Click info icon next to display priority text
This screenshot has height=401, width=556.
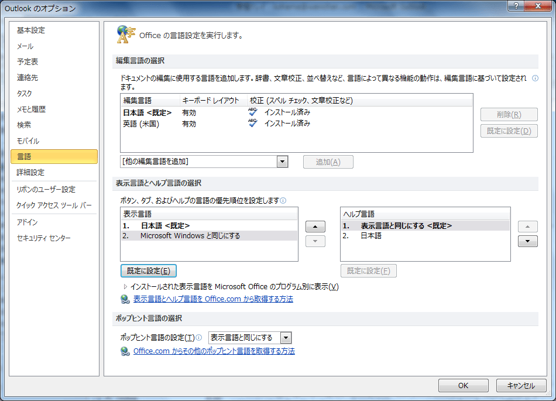[283, 201]
